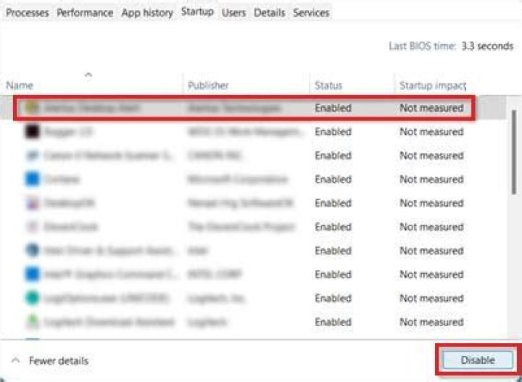Select the Intel Driver & Support Assistant icon
Viewport: 522px width, 382px height.
click(31, 251)
